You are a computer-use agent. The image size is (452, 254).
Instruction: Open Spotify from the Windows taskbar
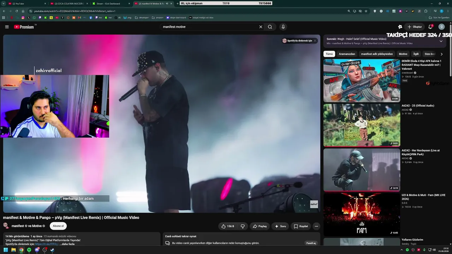tap(29, 250)
